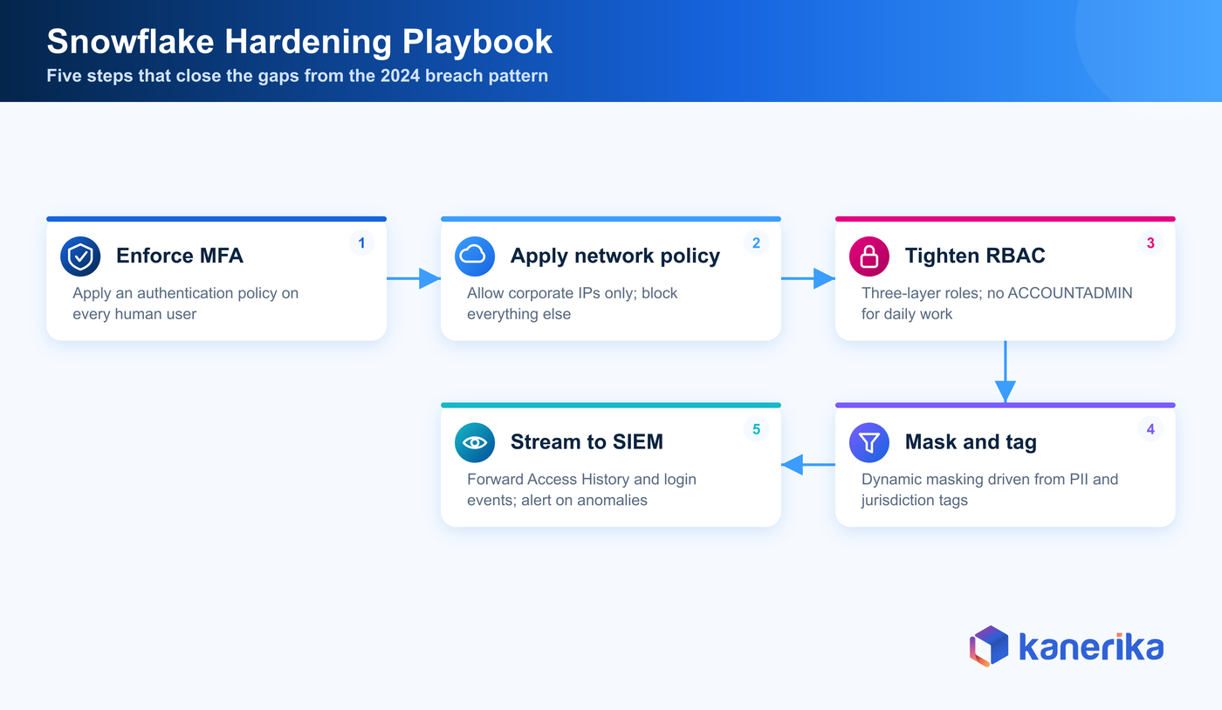Select the 'Tighten RBAC' heading
This screenshot has width=1222, height=710.
(x=975, y=256)
